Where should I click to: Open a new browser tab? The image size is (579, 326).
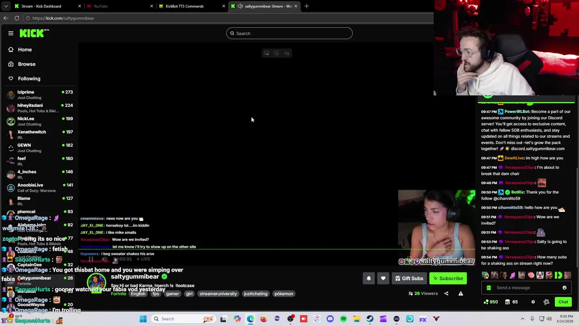[307, 6]
